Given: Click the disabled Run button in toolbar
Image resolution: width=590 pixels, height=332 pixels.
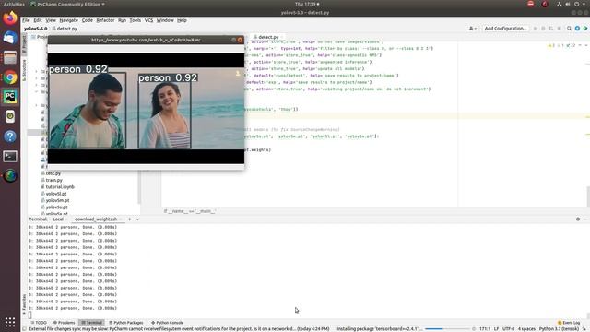Looking at the screenshot, I should (535, 29).
